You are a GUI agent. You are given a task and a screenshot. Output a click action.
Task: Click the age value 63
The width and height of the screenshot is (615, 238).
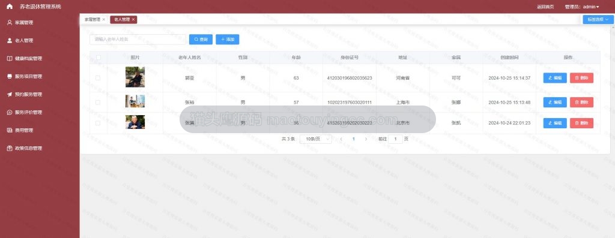[x=296, y=78]
